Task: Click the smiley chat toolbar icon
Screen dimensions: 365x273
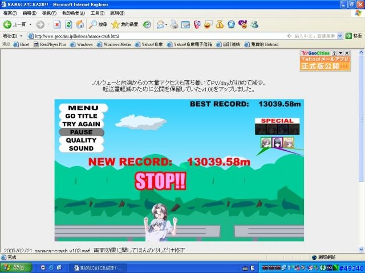Action: coord(208,24)
